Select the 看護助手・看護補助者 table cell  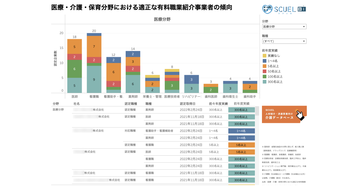point(159,131)
